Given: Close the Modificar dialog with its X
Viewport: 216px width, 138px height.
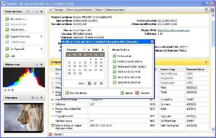Looking at the screenshot, I should (x=152, y=42).
